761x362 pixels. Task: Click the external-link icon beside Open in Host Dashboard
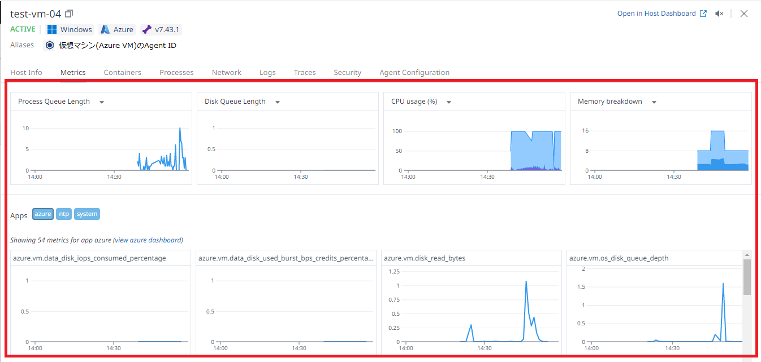click(x=703, y=14)
